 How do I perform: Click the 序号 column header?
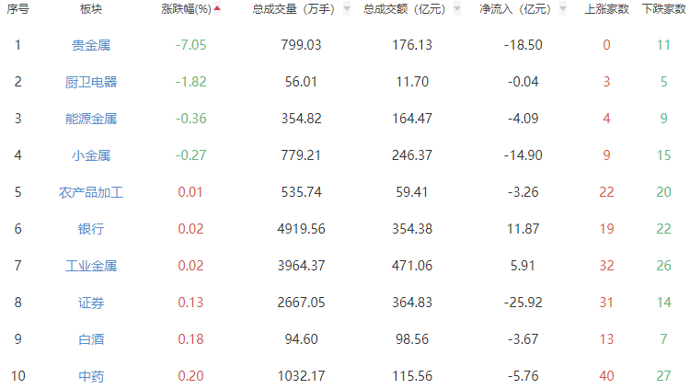coord(17,9)
